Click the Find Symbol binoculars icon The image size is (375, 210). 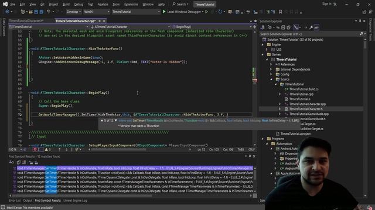[12, 162]
